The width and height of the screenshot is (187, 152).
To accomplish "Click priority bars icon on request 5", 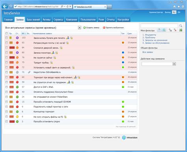I will point(12,122).
